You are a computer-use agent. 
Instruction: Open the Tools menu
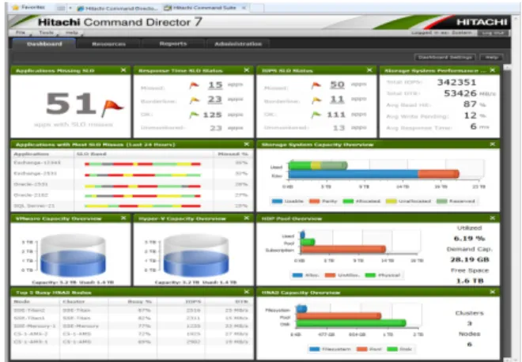(x=47, y=32)
